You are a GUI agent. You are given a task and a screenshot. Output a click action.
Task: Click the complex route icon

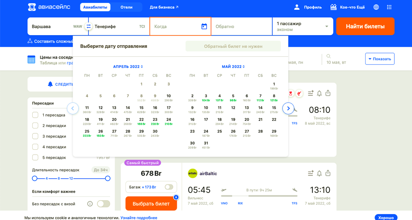30,41
